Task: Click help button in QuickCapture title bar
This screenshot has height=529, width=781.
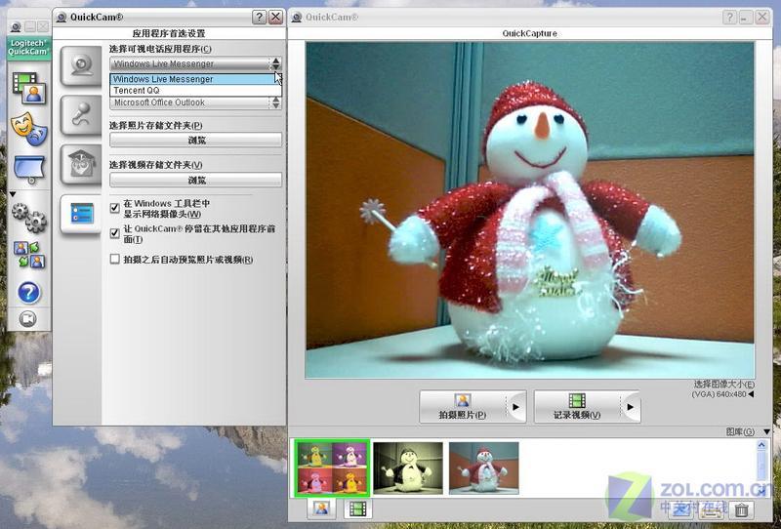Action: coord(729,18)
